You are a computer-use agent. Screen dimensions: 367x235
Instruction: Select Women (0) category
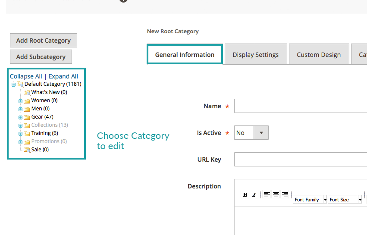[44, 100]
